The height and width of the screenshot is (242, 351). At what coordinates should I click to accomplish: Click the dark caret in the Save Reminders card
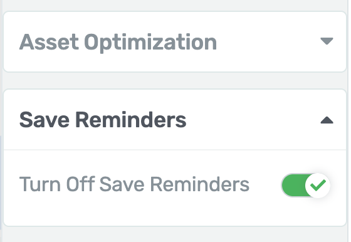(327, 120)
